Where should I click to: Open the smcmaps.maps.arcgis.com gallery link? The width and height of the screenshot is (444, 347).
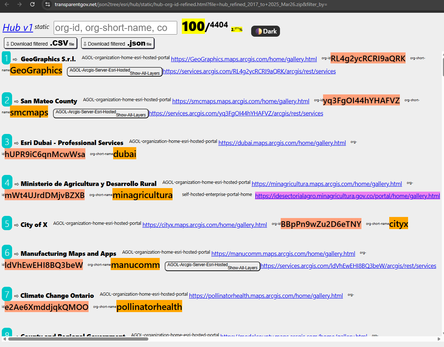point(241,101)
